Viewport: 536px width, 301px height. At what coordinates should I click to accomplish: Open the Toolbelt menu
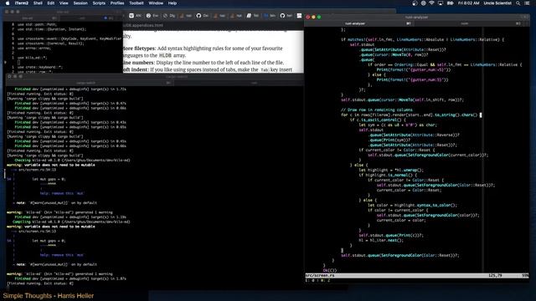click(x=137, y=3)
